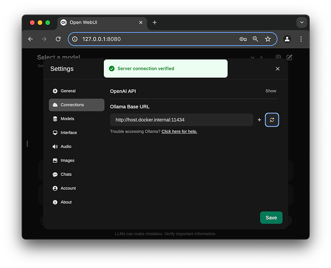Viewport: 331px width, 268px height.
Task: Open the Account settings section
Action: click(x=76, y=188)
